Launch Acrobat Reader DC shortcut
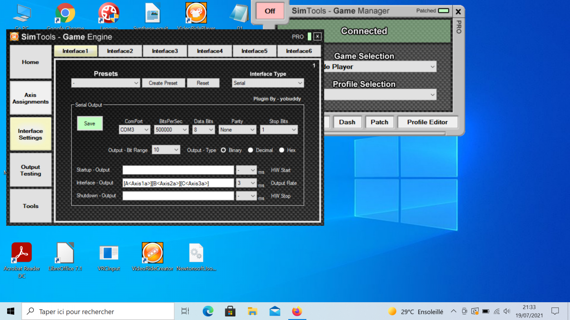570x320 pixels. click(x=22, y=260)
